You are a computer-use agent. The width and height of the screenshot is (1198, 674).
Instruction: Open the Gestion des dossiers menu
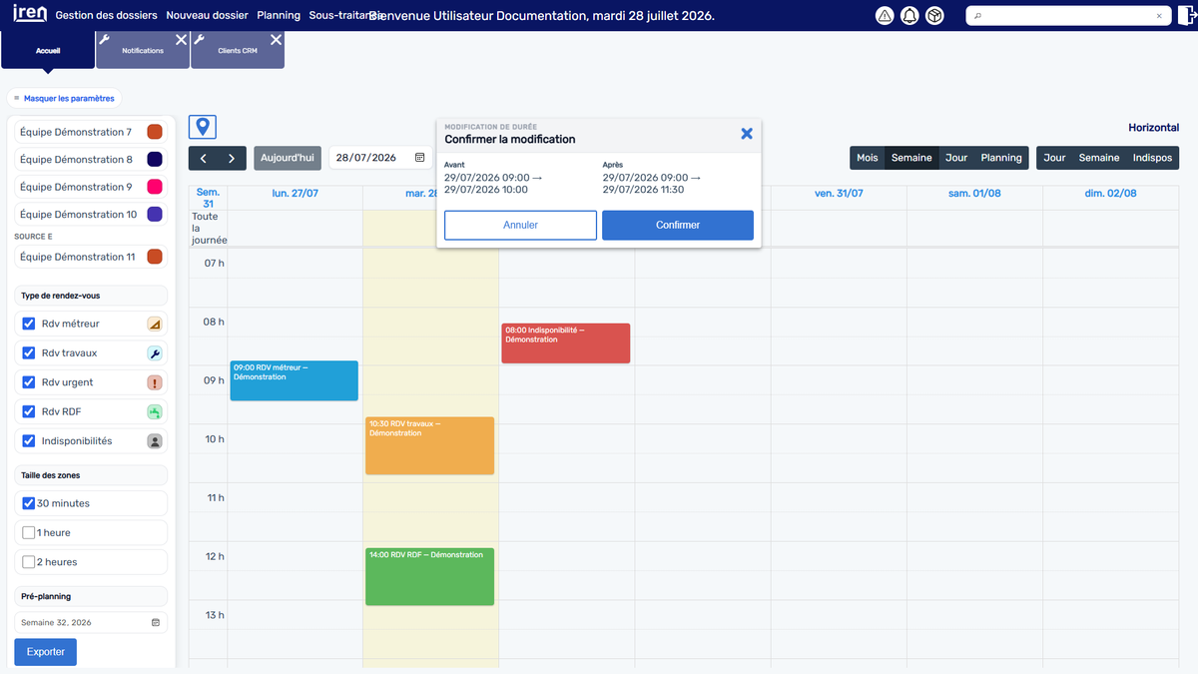[x=108, y=16]
